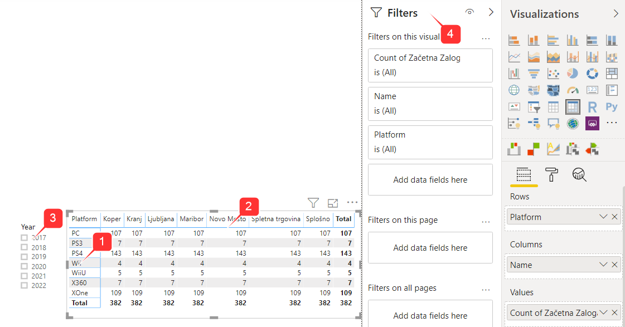625x327 pixels.
Task: Open the Platform filter card
Action: point(430,142)
